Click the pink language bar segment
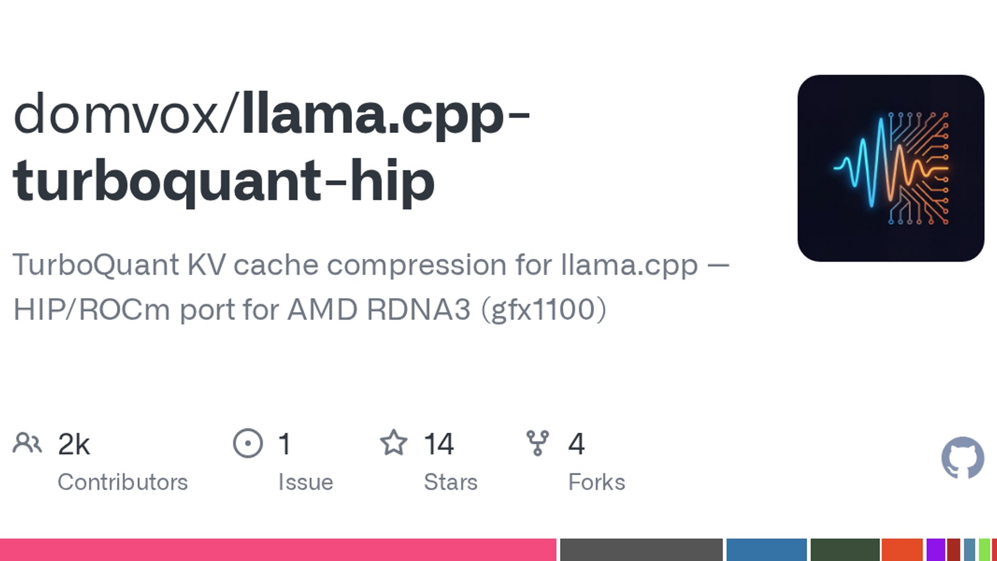The image size is (997, 561). (x=278, y=550)
